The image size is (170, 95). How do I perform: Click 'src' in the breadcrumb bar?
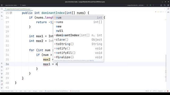point(16,91)
